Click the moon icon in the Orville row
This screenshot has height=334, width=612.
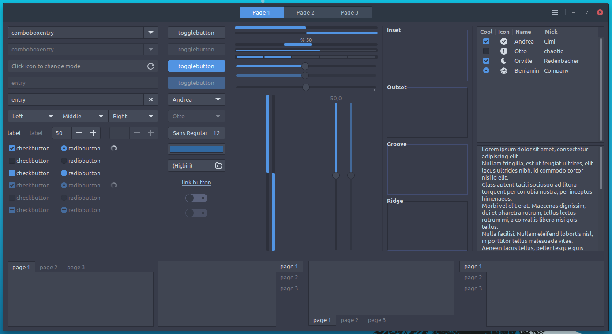503,61
